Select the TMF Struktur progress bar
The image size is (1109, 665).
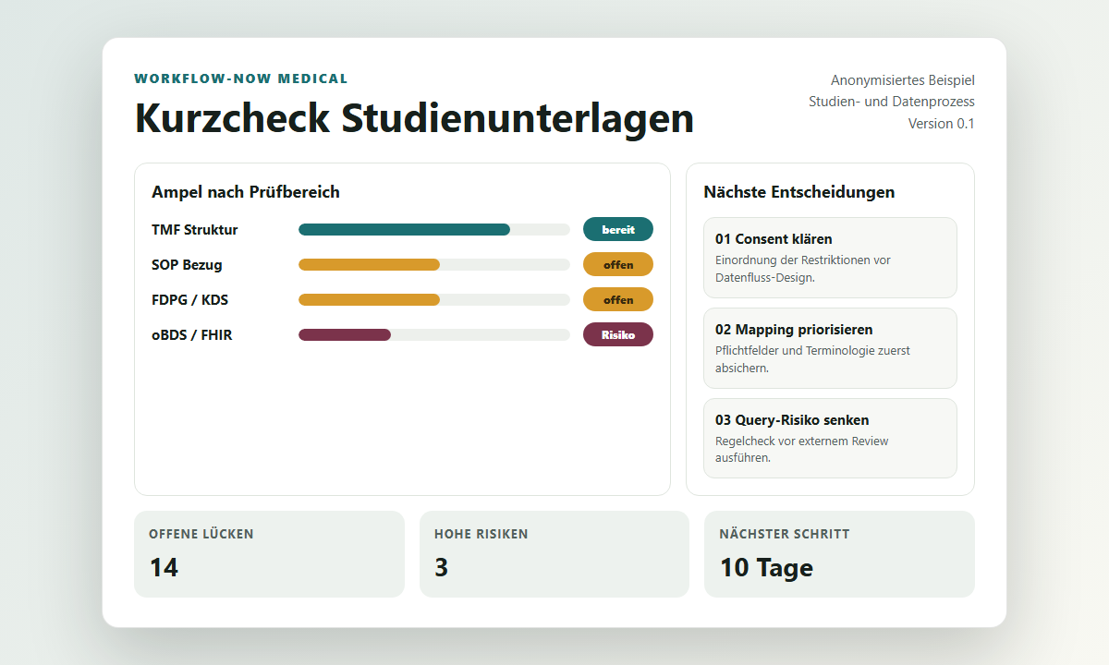tap(434, 230)
